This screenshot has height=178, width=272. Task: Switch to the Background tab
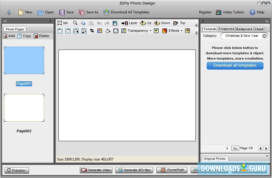click(x=244, y=29)
